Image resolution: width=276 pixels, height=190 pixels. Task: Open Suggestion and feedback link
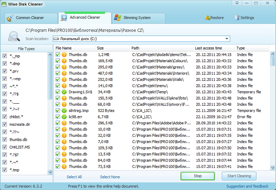coord(247,186)
